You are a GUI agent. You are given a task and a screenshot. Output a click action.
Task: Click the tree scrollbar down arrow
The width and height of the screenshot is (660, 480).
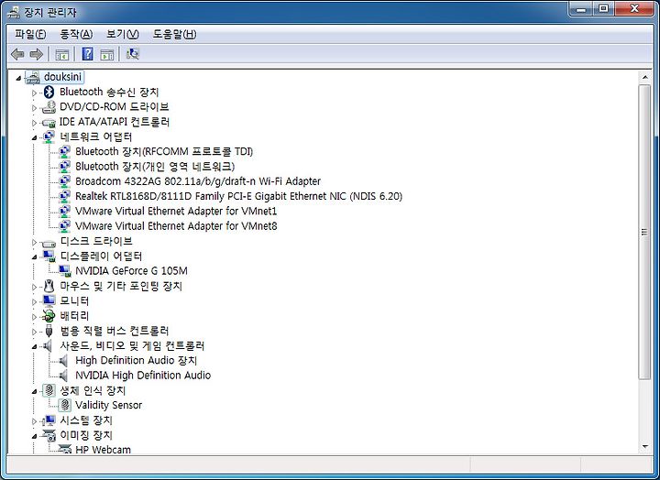pyautogui.click(x=644, y=447)
